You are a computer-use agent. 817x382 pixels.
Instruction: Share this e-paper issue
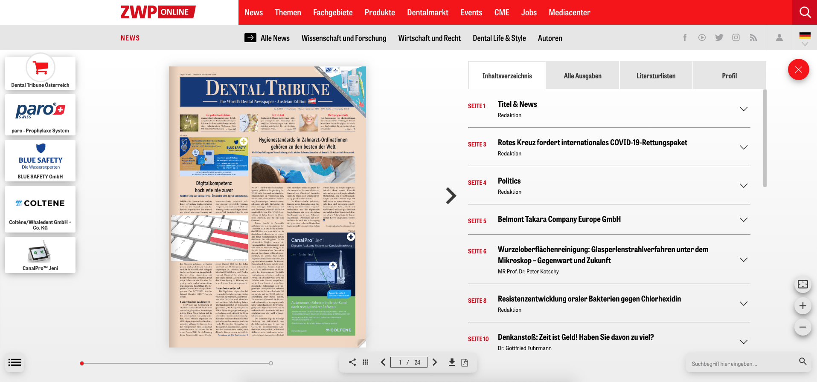(x=352, y=362)
